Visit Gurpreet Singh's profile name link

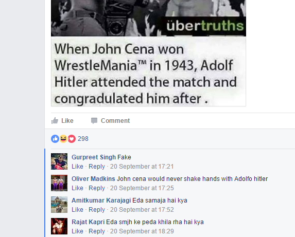tap(94, 157)
